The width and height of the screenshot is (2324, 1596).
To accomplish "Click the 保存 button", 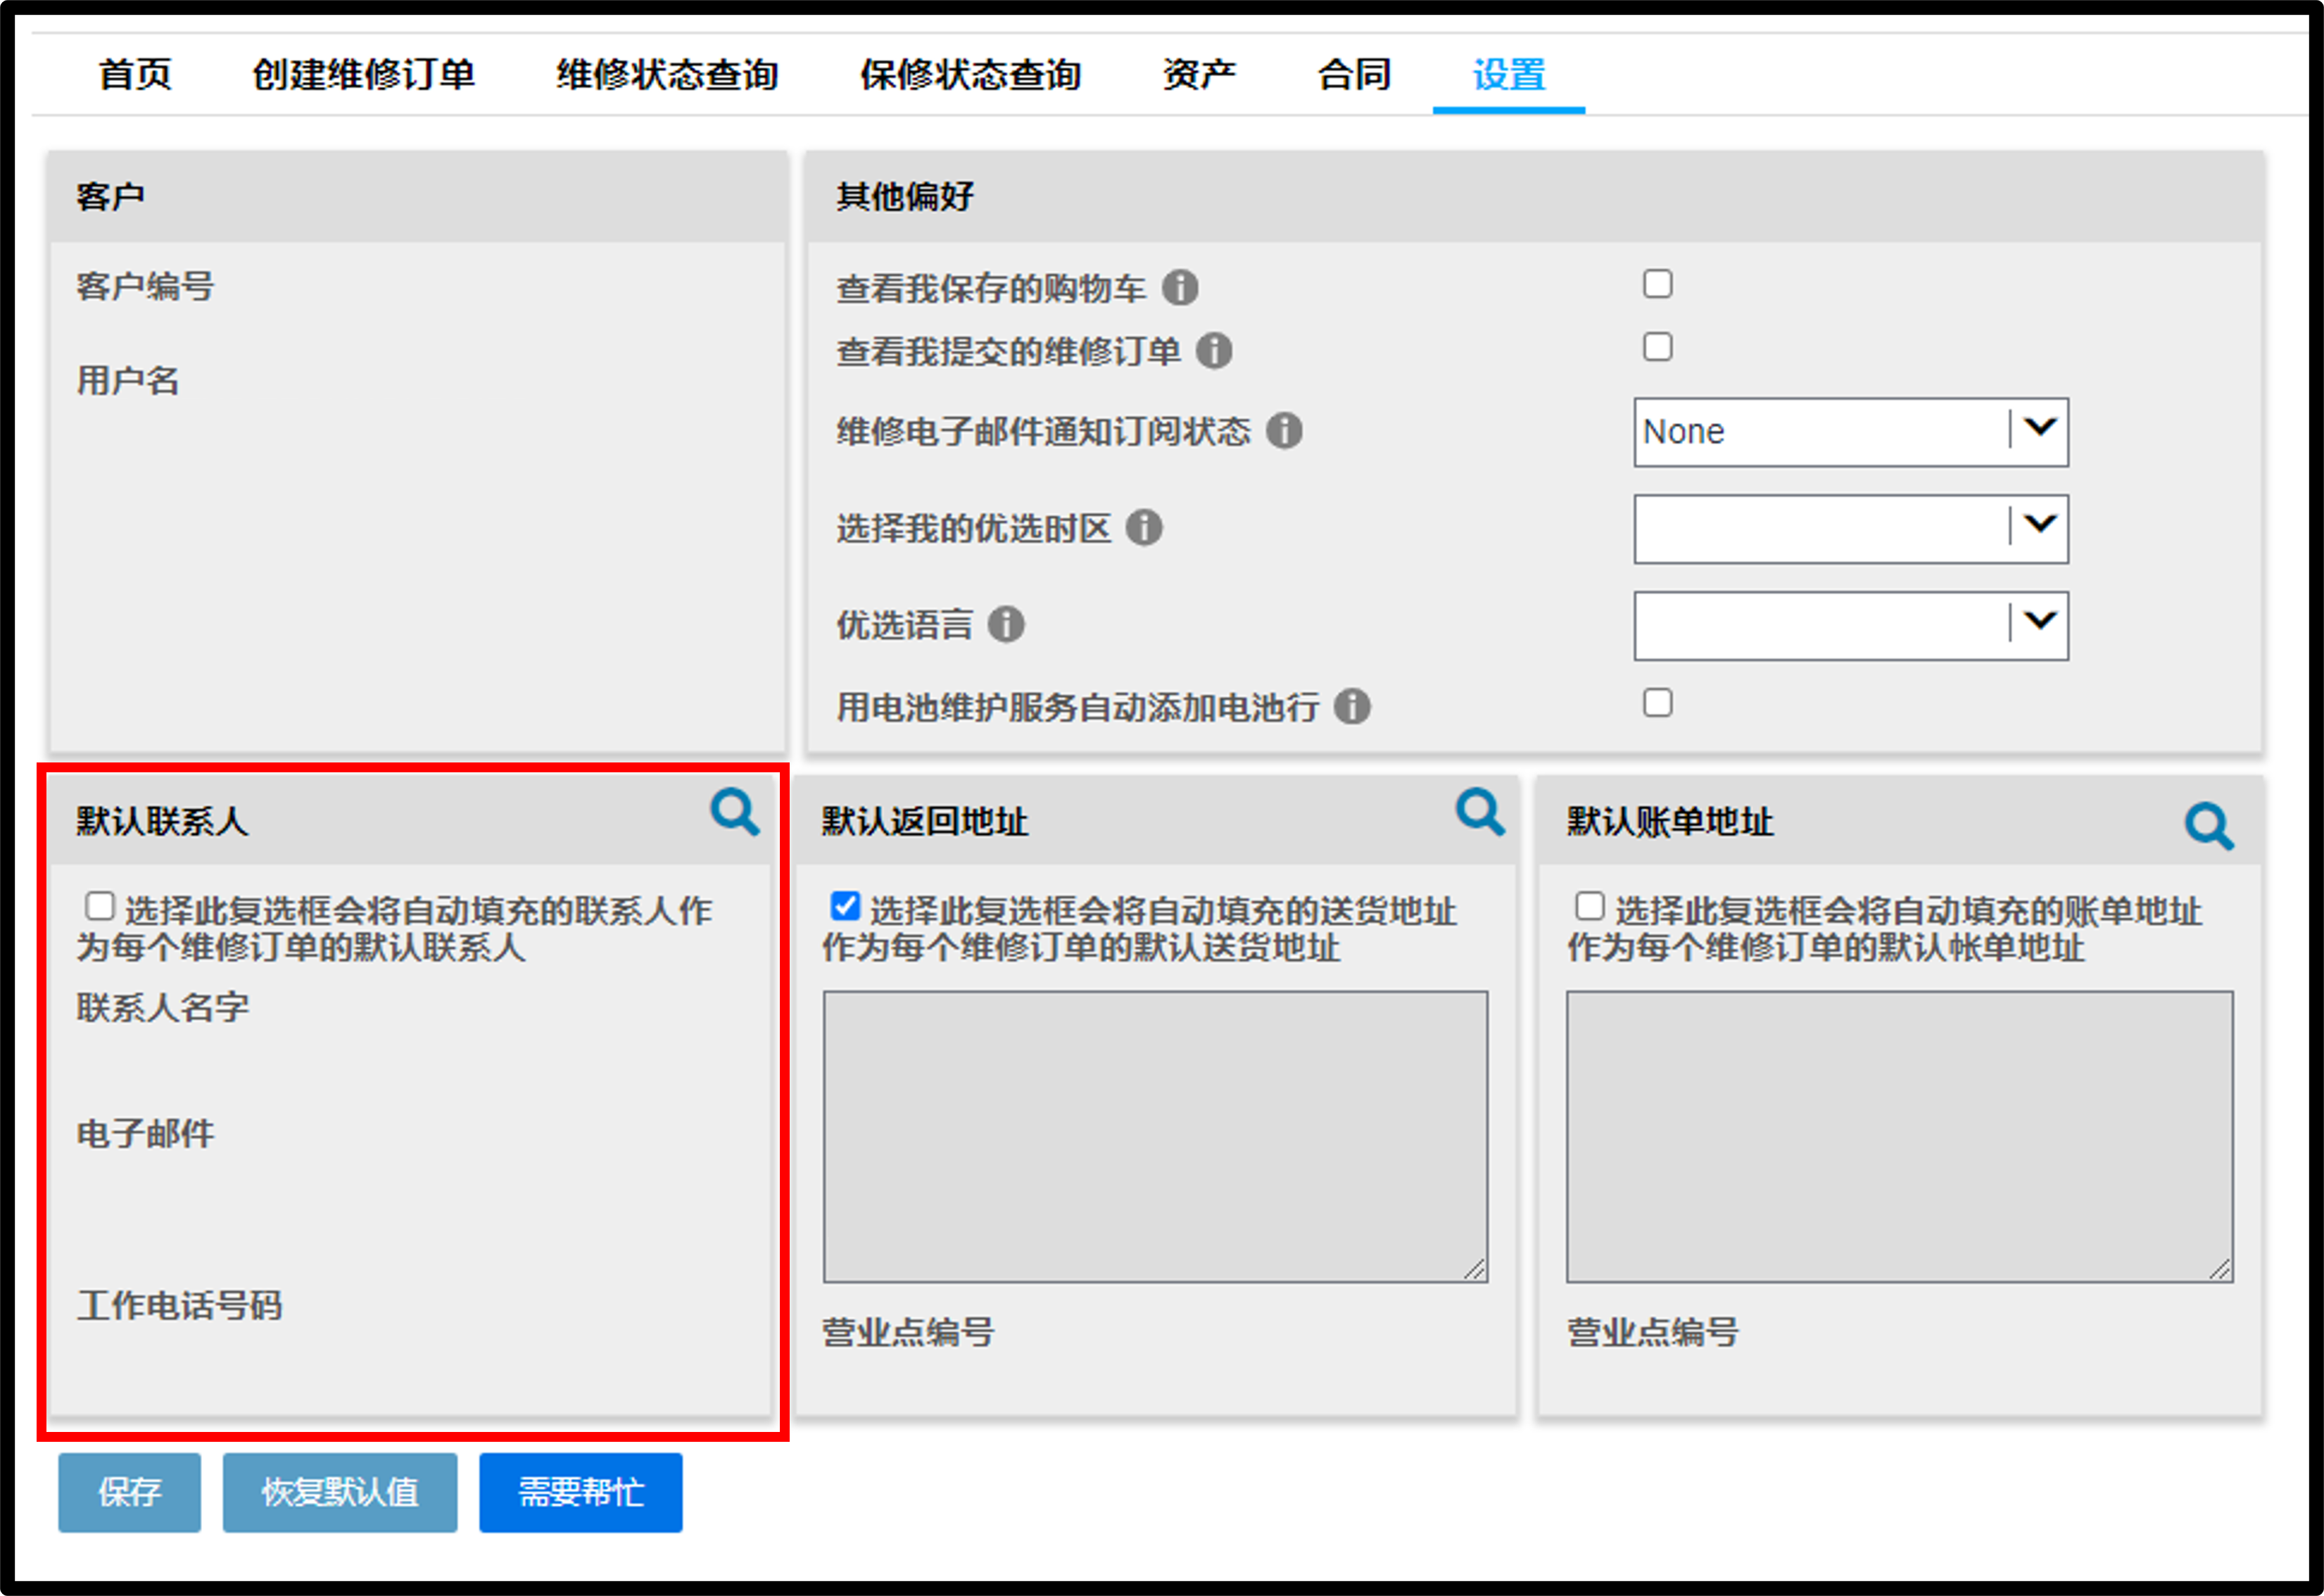I will pos(129,1492).
